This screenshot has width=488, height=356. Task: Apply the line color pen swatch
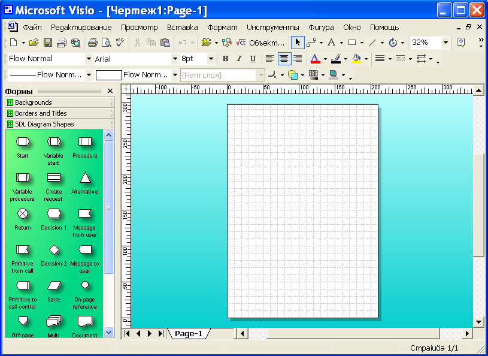tap(336, 59)
